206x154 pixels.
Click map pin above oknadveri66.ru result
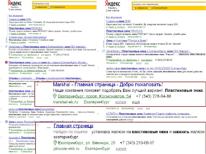click(10, 130)
